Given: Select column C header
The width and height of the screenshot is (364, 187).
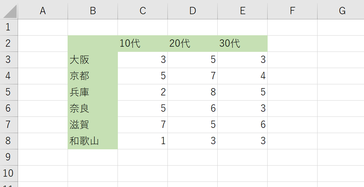Looking at the screenshot, I should pos(143,11).
